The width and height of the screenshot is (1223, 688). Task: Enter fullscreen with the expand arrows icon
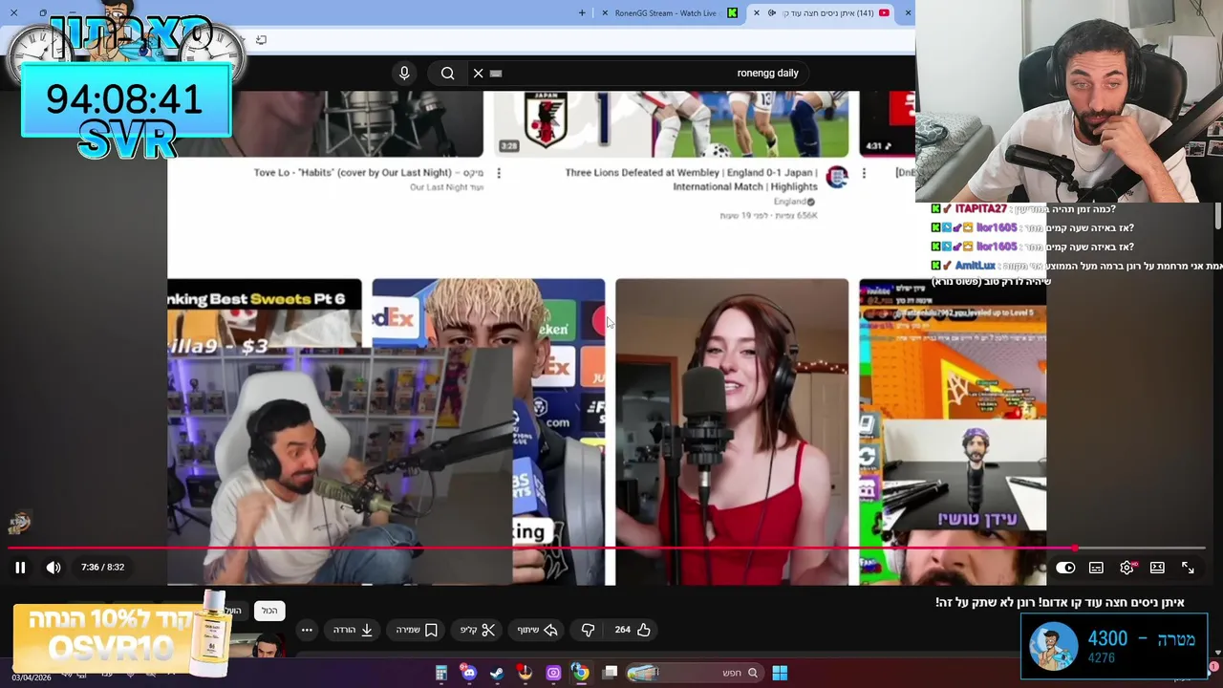(1188, 568)
